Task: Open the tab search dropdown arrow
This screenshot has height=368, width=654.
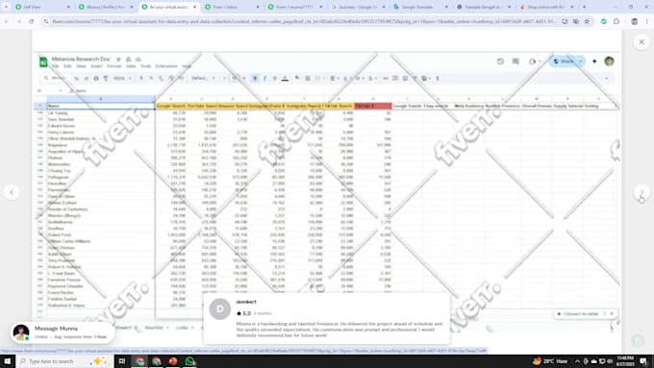Action: (x=6, y=7)
